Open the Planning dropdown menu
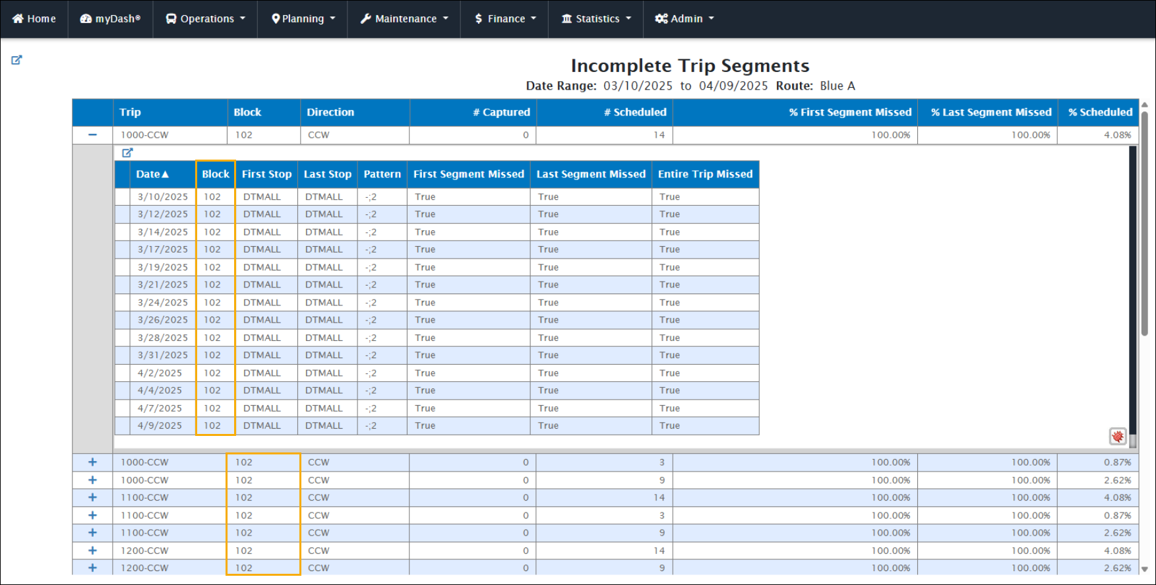Viewport: 1156px width, 585px height. 303,18
